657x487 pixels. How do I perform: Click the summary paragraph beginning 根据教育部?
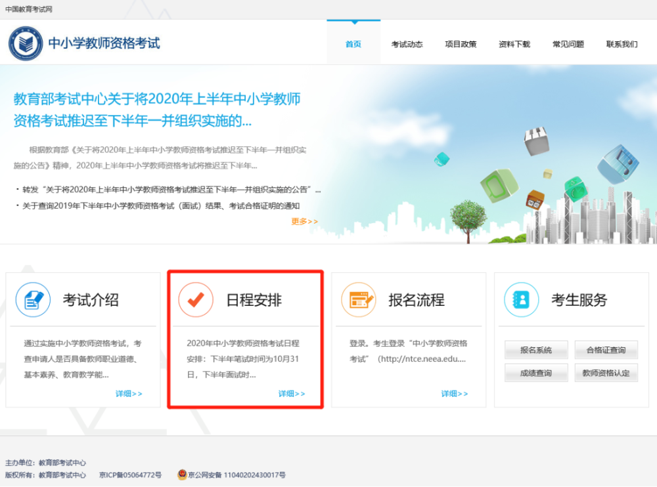[x=160, y=158]
